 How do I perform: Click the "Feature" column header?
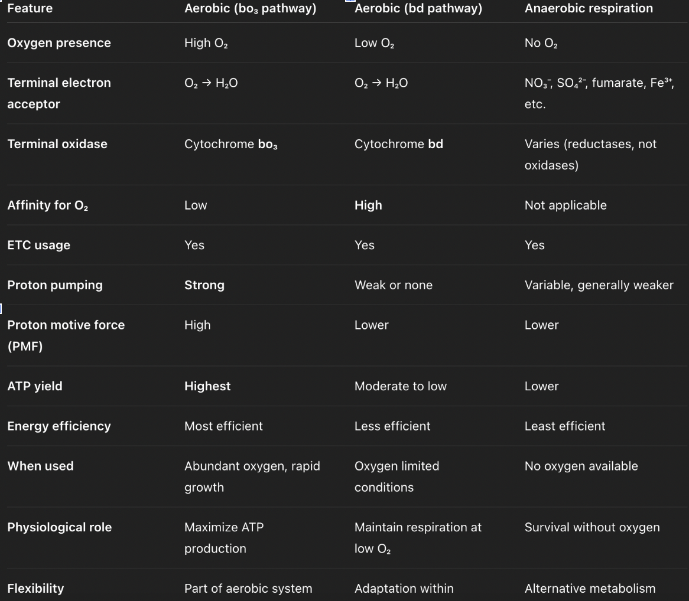pyautogui.click(x=30, y=8)
